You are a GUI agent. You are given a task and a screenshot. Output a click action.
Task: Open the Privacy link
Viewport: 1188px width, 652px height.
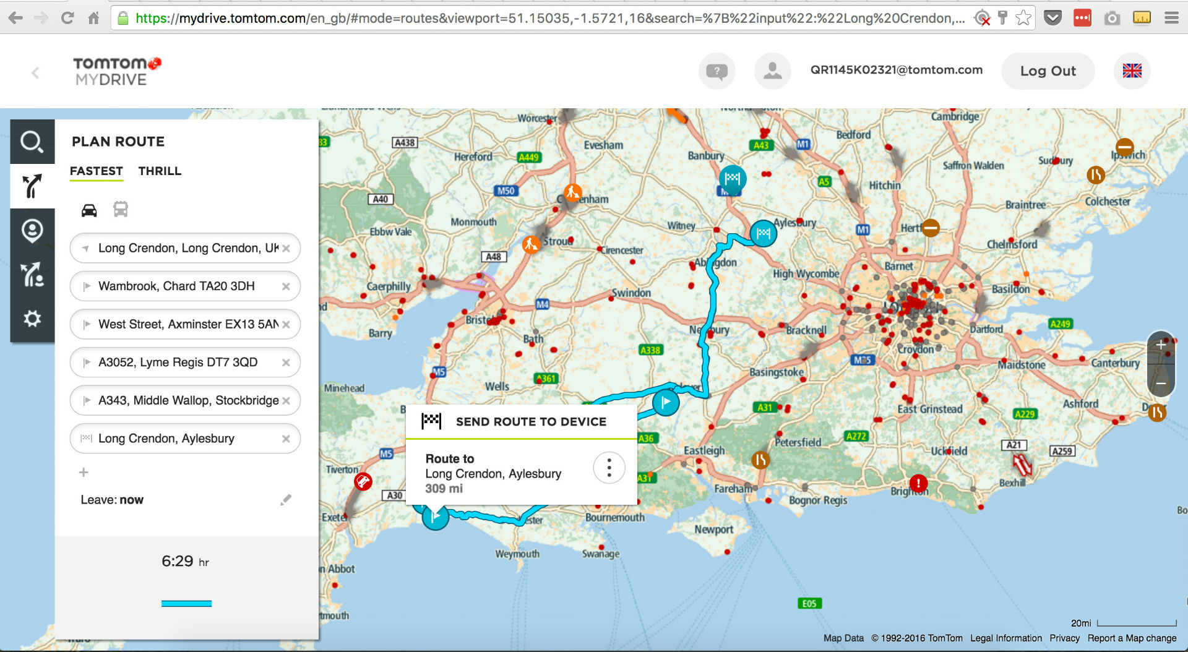click(1064, 638)
